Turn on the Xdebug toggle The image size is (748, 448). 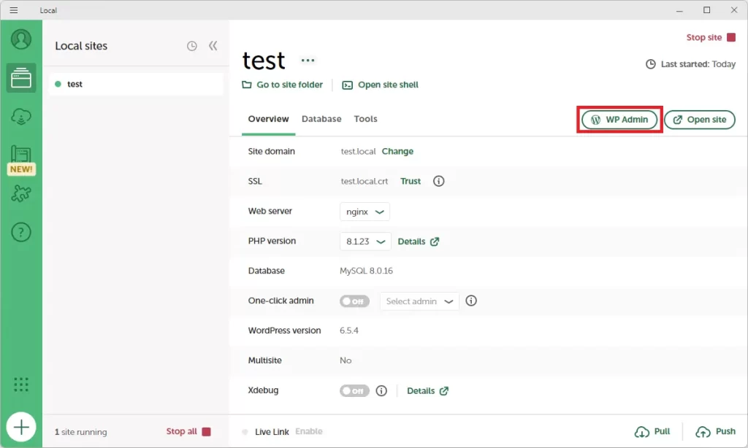coord(354,391)
